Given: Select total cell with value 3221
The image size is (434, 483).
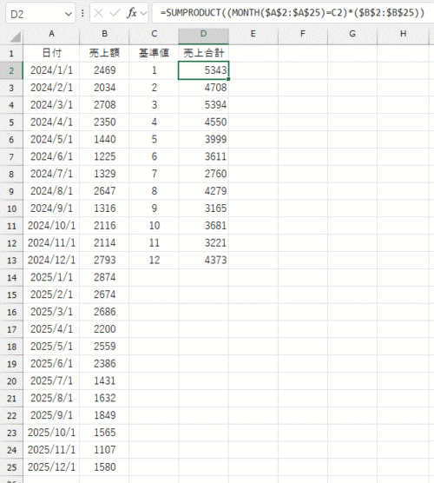Looking at the screenshot, I should pyautogui.click(x=203, y=243).
